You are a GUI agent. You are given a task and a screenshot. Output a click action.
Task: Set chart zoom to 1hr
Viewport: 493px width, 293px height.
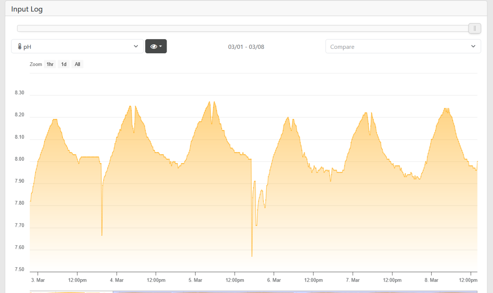pyautogui.click(x=50, y=64)
